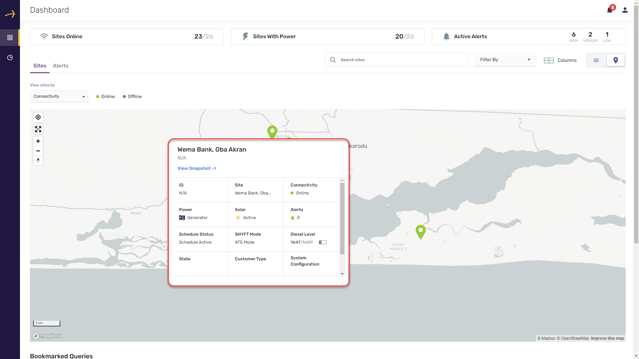Click the System Configuration header

coord(305,261)
